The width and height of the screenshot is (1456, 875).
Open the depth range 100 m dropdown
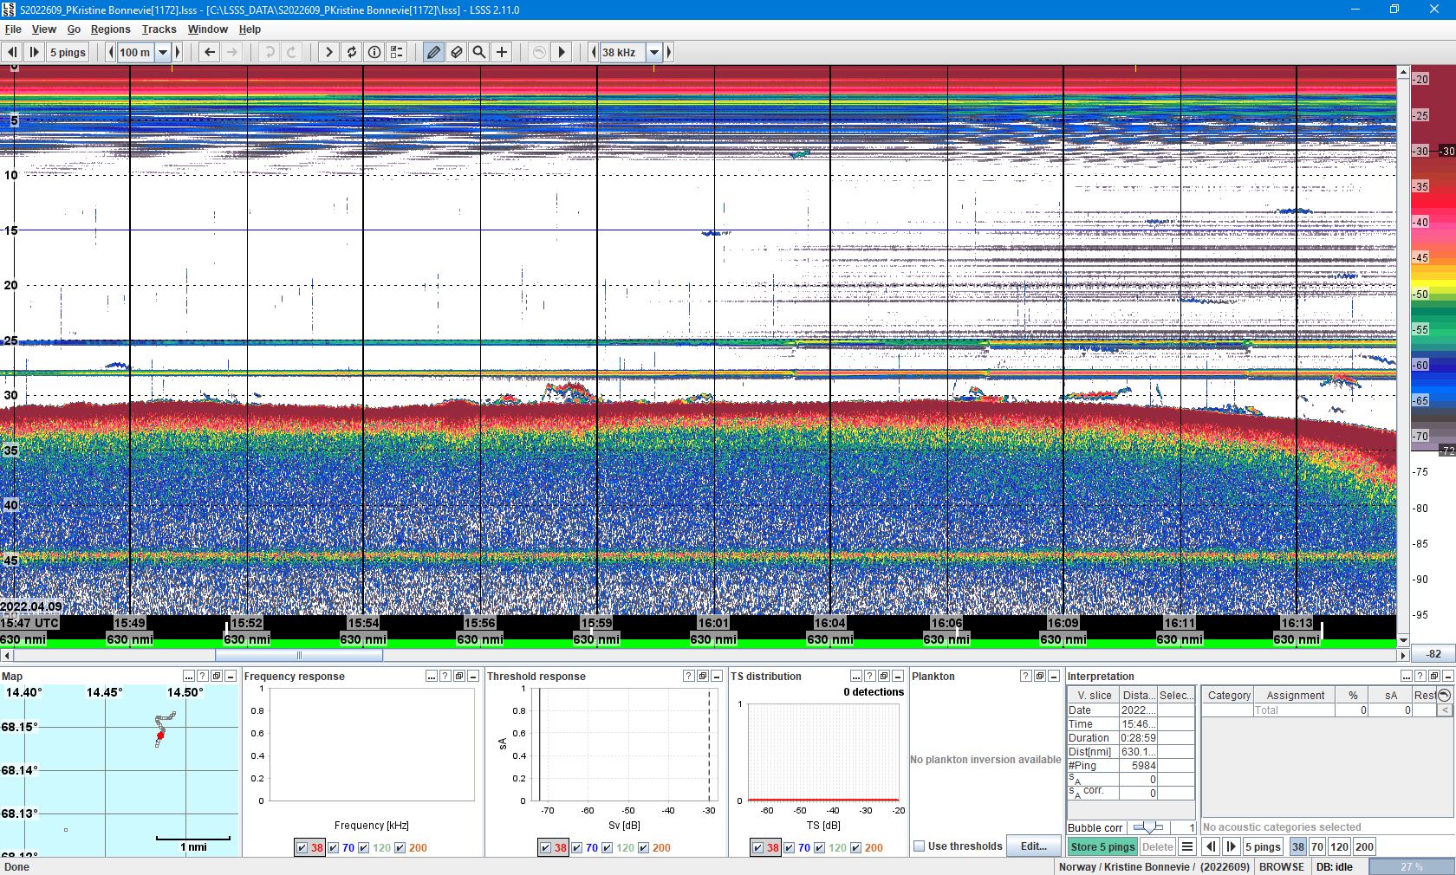tap(162, 52)
